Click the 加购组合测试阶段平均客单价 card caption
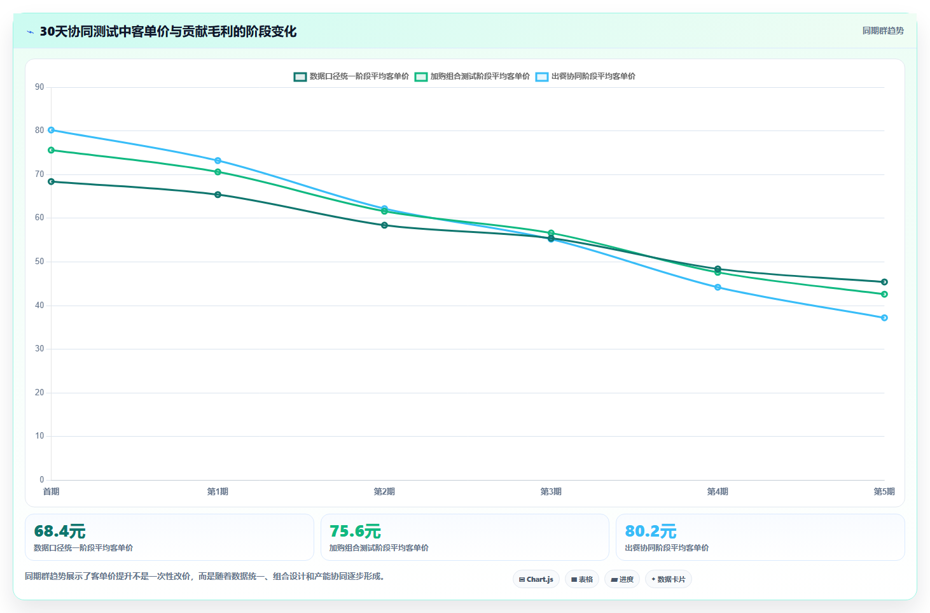This screenshot has height=613, width=930. point(378,548)
